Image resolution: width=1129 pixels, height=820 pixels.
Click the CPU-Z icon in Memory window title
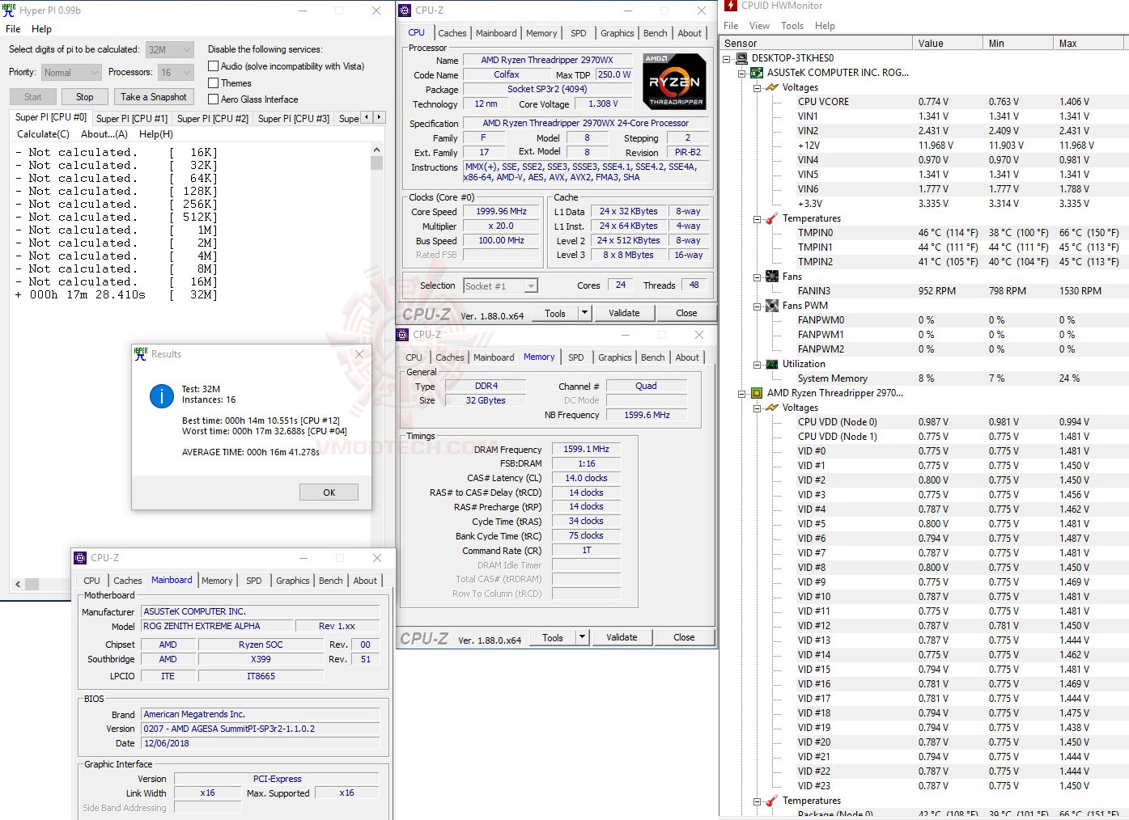click(x=402, y=334)
